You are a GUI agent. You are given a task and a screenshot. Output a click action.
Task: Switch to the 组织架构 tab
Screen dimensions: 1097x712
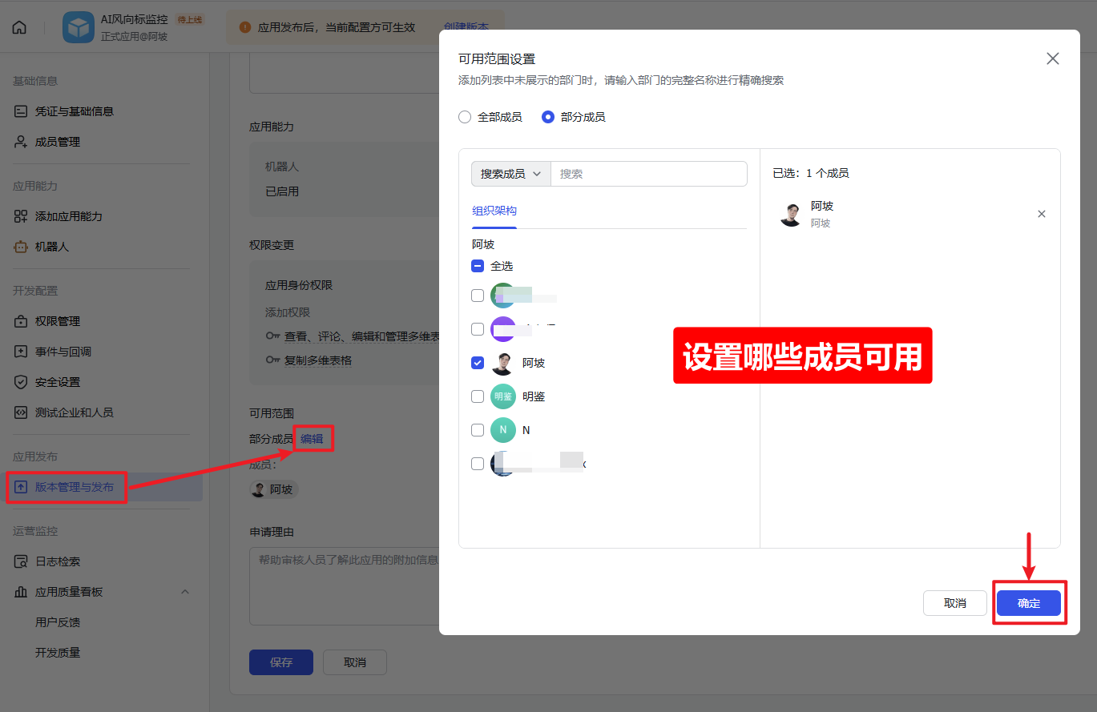(494, 211)
